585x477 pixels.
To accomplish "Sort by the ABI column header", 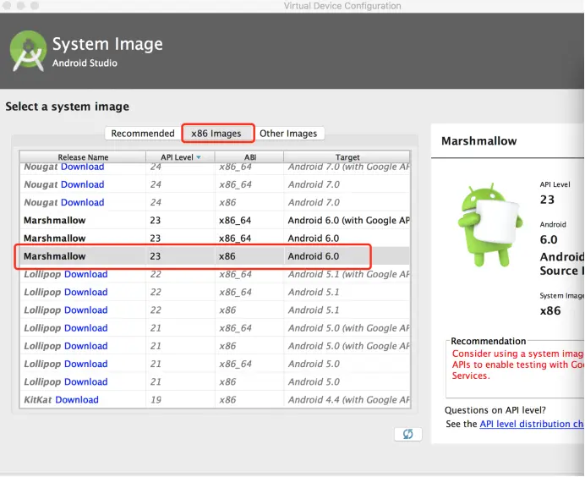I will point(250,157).
